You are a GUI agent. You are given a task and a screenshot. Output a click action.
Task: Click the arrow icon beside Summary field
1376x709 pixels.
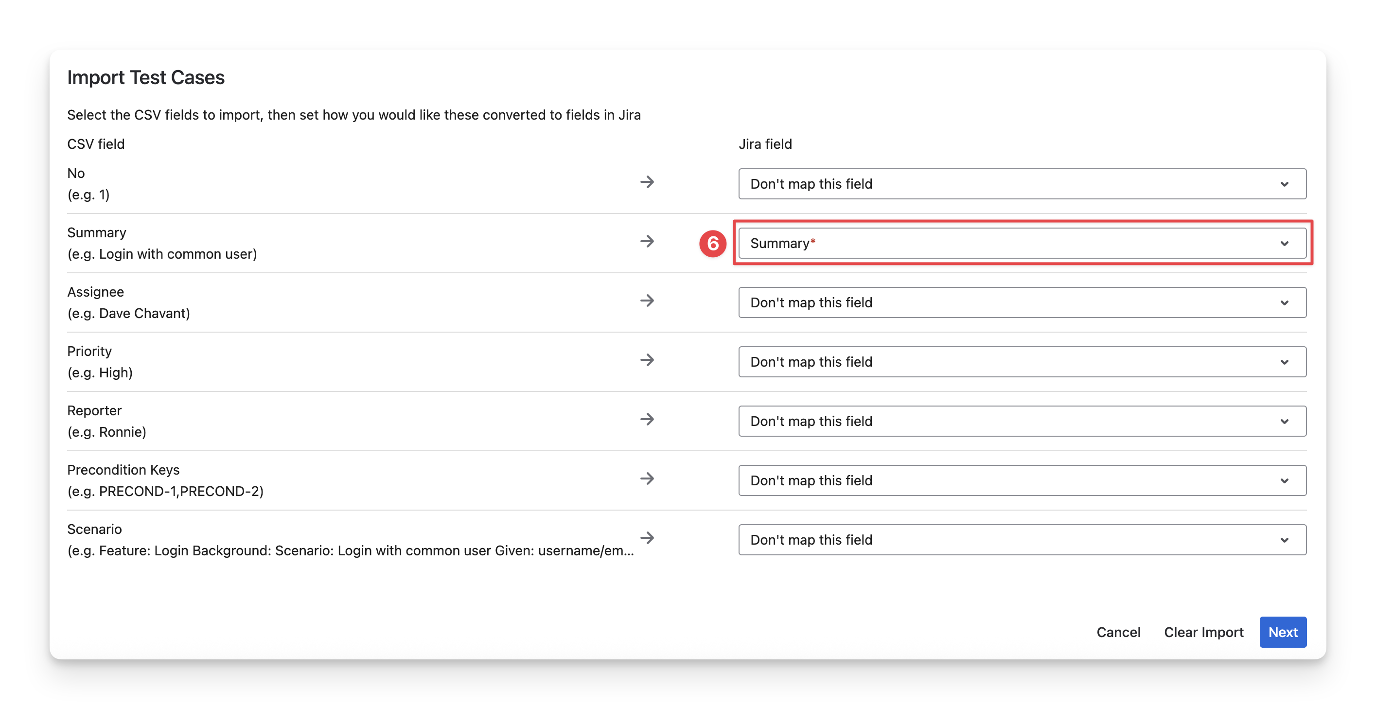647,242
